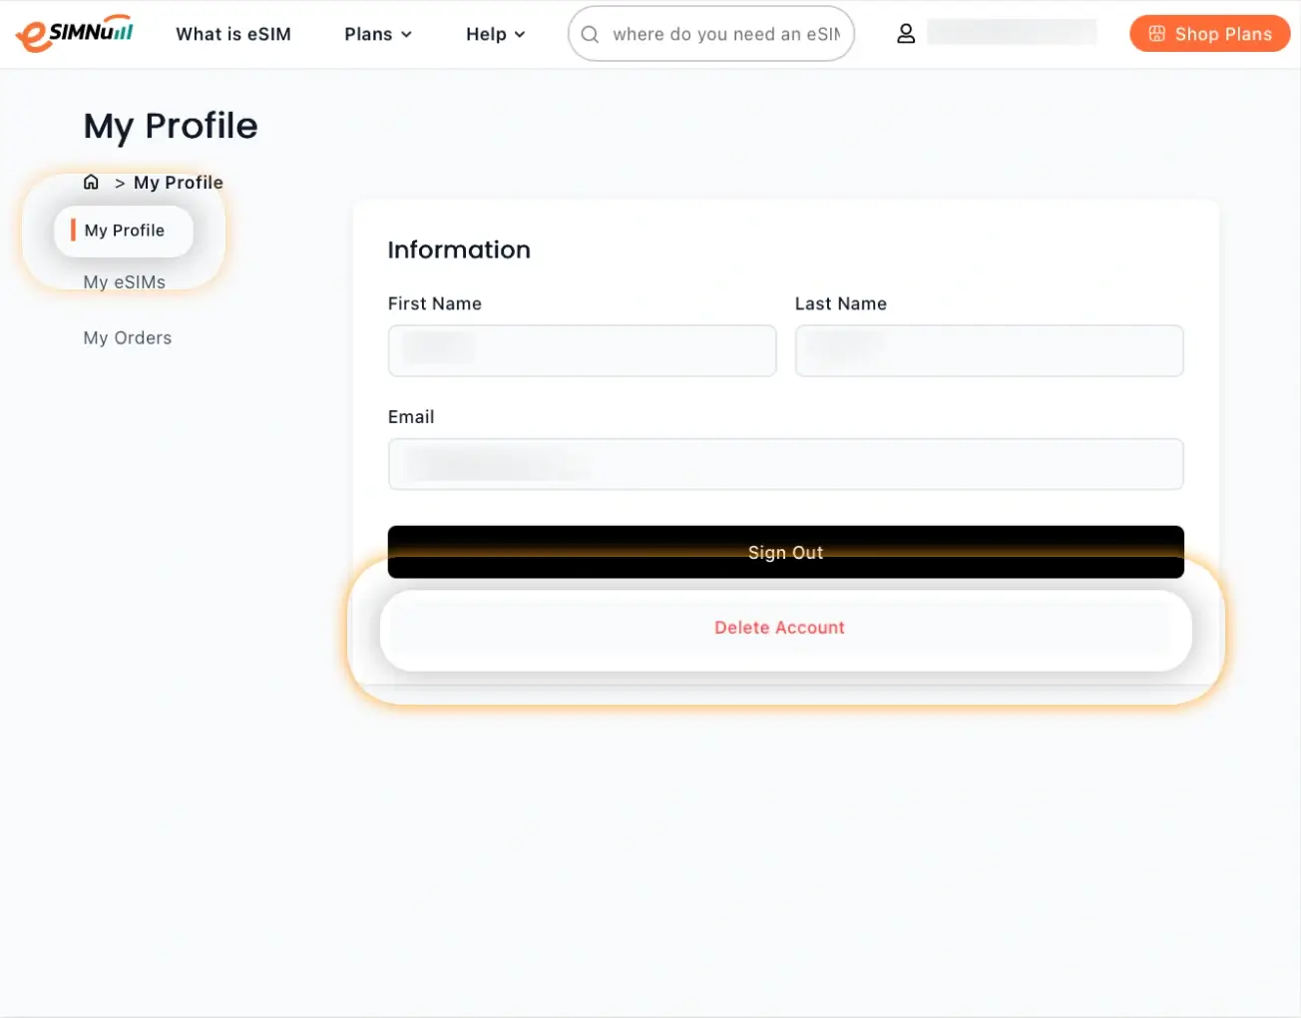The image size is (1301, 1018).
Task: Click the magnifier icon in search bar
Action: pos(590,34)
